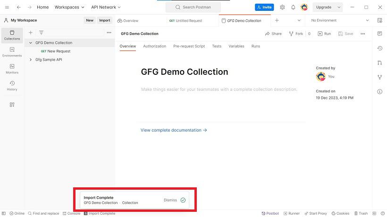Expand the Gfg Sample API collection

(31, 59)
